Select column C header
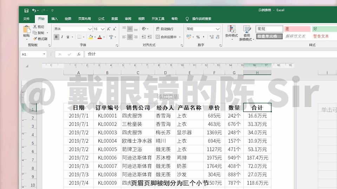337x189 pixels. point(138,73)
